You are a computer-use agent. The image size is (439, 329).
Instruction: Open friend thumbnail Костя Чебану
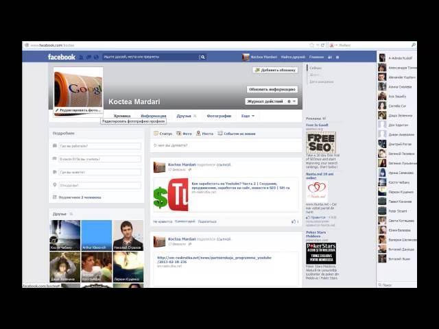[x=65, y=235]
